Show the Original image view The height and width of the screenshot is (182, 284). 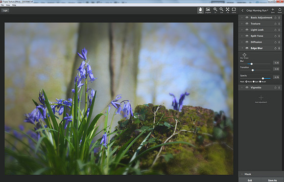pos(208,10)
